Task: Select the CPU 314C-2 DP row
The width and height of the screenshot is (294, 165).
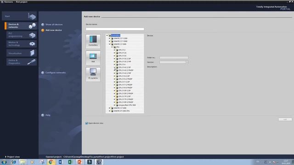Action: pyautogui.click(x=124, y=67)
